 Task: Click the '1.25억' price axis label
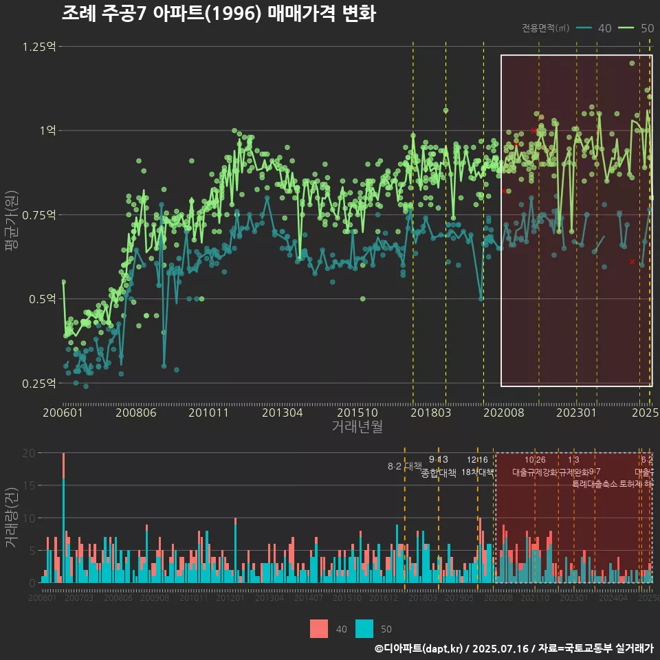(38, 47)
